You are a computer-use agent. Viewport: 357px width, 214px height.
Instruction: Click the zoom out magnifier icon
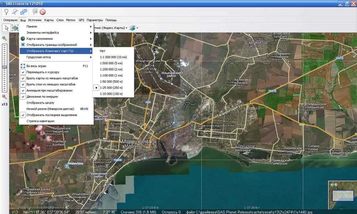point(5,96)
